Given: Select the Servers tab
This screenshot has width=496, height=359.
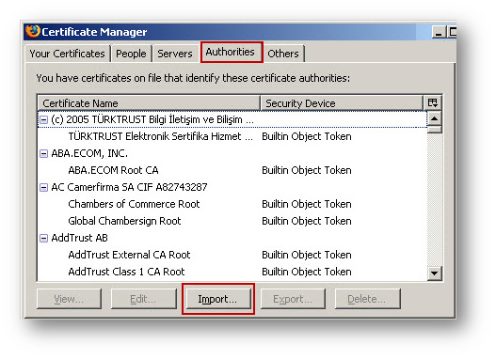Looking at the screenshot, I should (x=175, y=54).
